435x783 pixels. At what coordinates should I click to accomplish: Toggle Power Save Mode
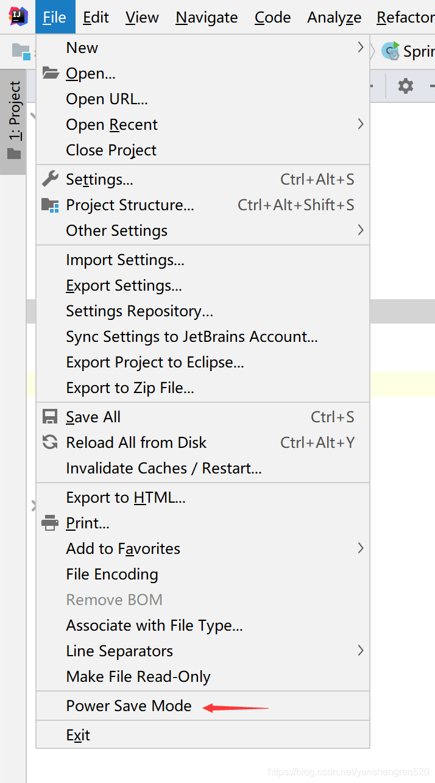point(203,706)
